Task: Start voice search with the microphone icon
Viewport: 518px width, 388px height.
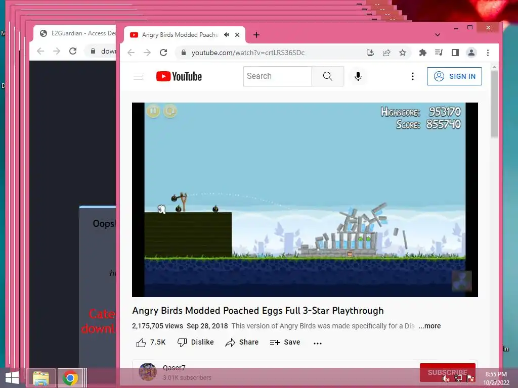Action: [x=358, y=76]
